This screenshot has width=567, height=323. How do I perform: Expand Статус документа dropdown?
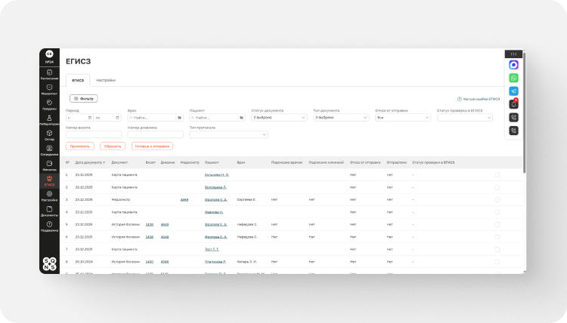pos(279,118)
